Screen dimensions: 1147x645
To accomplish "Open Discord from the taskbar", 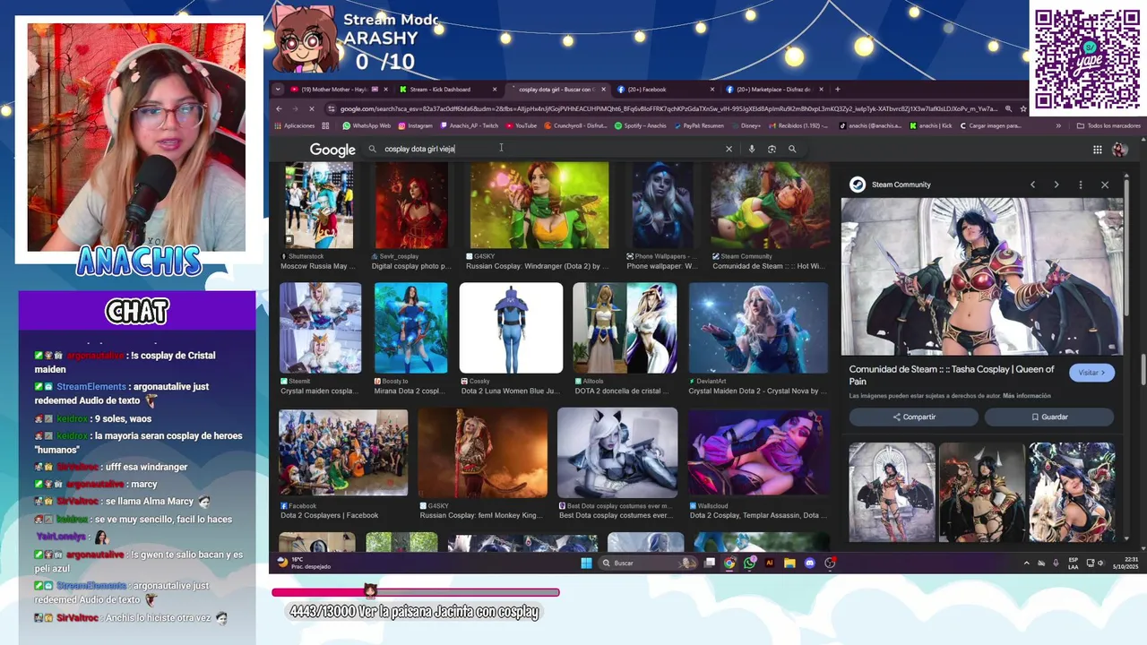I will 809,563.
